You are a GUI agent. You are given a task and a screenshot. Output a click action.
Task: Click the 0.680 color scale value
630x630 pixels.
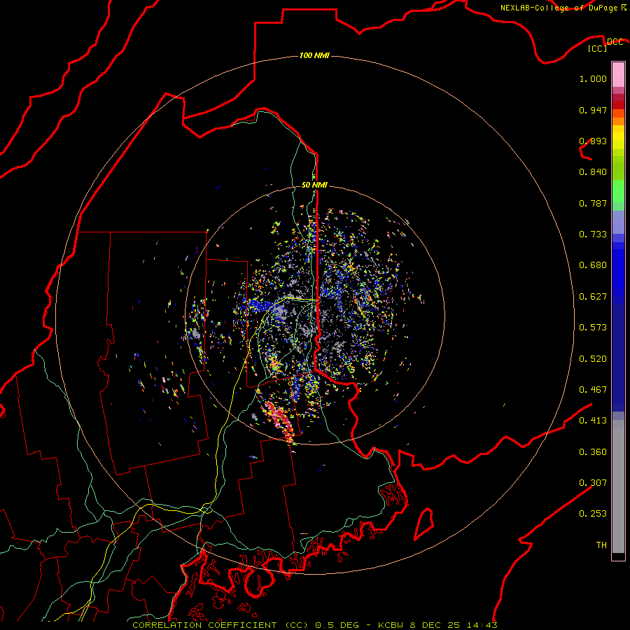coord(593,265)
